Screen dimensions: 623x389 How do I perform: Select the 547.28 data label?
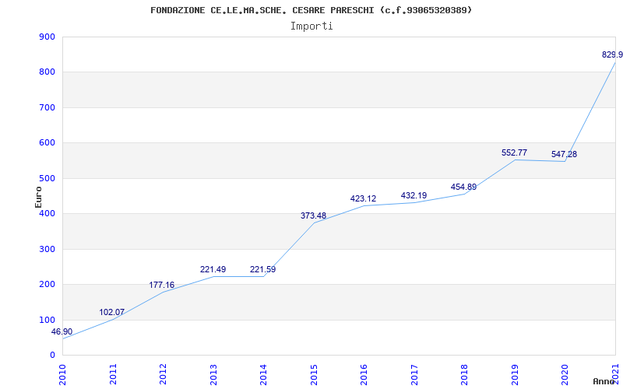click(564, 154)
